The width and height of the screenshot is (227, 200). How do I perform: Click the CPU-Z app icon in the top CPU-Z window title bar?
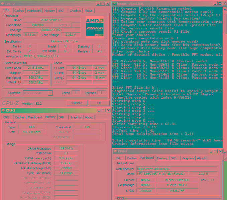(3, 4)
